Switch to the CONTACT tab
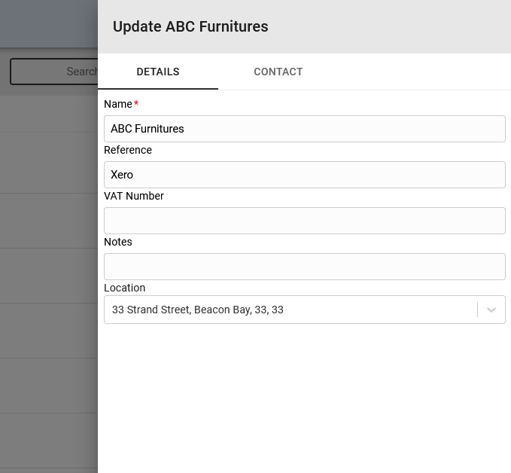The height and width of the screenshot is (473, 511). tap(278, 72)
